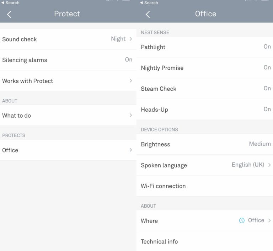The image size is (273, 251).
Task: Open the Nightly Promise setting
Action: 205,68
